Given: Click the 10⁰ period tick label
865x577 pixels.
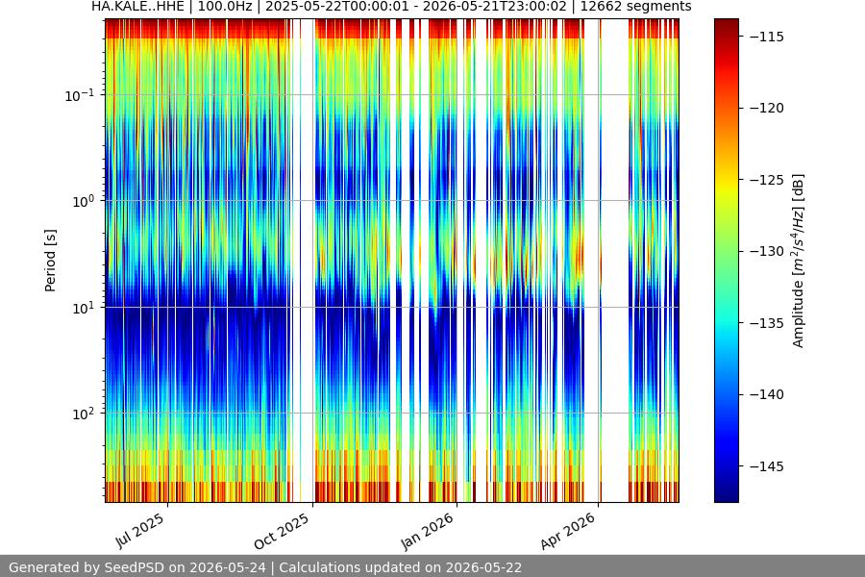Looking at the screenshot, I should pyautogui.click(x=83, y=201).
